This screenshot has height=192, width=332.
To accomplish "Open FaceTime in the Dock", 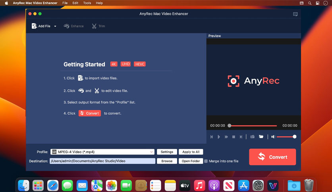I will [126, 186].
